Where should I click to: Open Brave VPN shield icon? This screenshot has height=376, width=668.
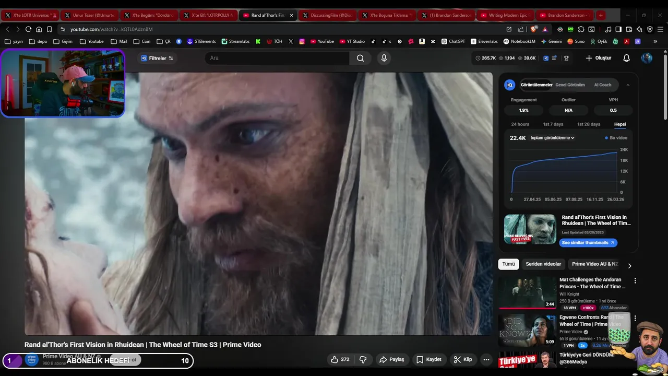point(650,29)
